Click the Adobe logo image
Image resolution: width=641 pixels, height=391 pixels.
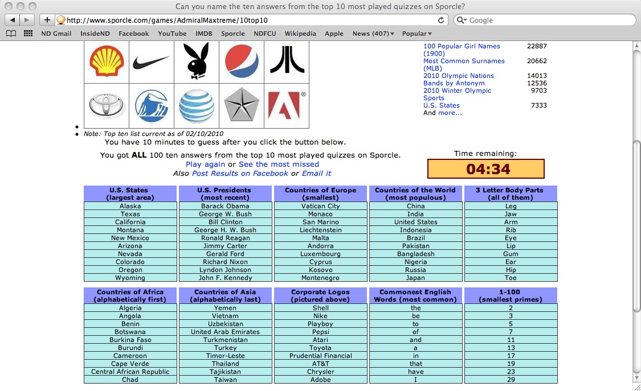pyautogui.click(x=287, y=106)
